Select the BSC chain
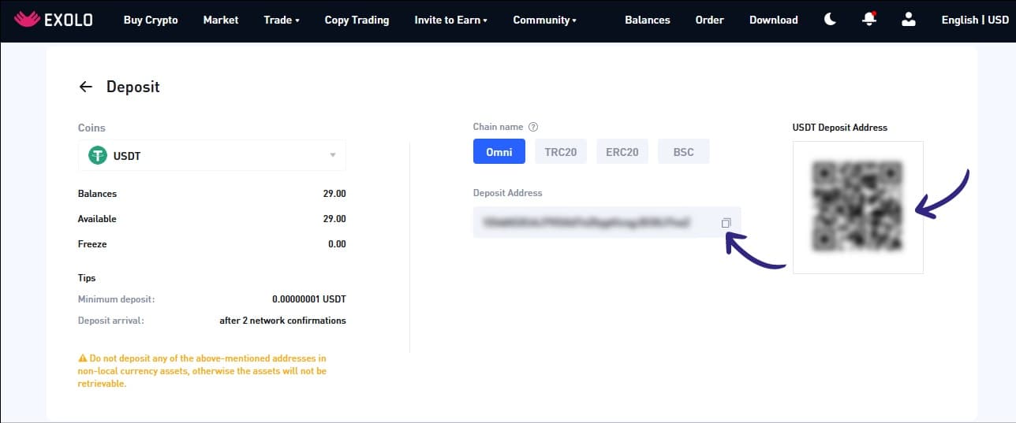Image resolution: width=1016 pixels, height=423 pixels. click(x=684, y=152)
